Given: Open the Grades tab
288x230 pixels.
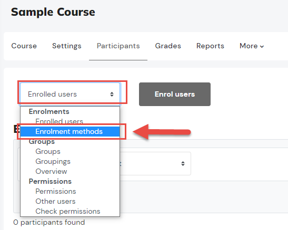Looking at the screenshot, I should 168,46.
